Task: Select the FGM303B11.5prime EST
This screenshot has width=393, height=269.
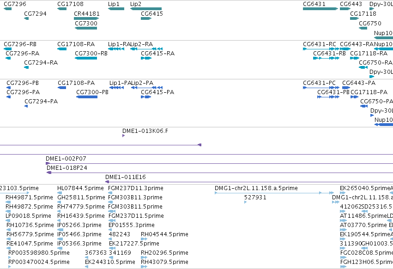Action: pos(112,211)
